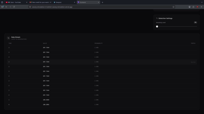This screenshot has height=114, width=204.
Task: Reload the current page
Action: point(14,7)
